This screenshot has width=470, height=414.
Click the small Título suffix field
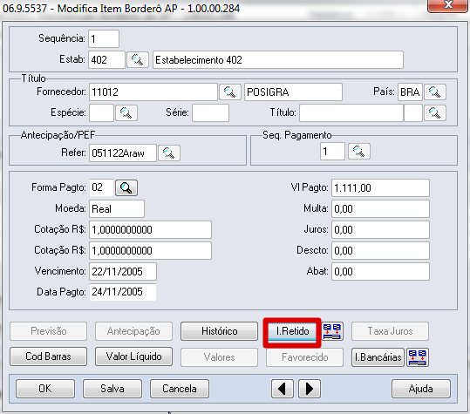tap(413, 112)
